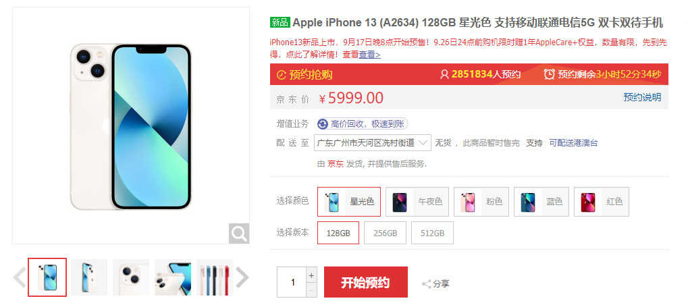Open the 可配送港澳台 link
Screen dimensions: 688x307
pyautogui.click(x=573, y=143)
